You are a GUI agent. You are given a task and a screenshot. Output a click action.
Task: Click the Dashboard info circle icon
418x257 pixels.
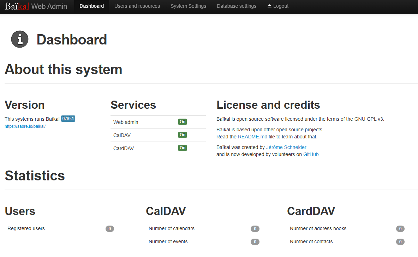coord(20,39)
